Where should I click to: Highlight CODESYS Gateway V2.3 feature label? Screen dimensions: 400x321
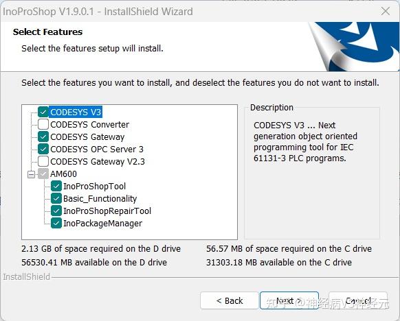click(98, 161)
